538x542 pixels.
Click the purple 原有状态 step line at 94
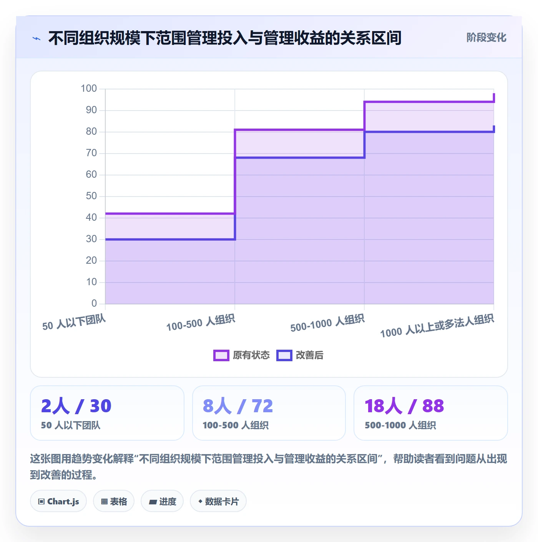pyautogui.click(x=429, y=102)
